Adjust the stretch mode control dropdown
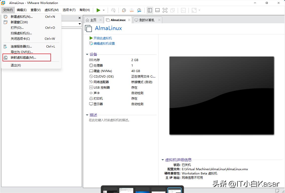285x193 pixels. [x=199, y=10]
